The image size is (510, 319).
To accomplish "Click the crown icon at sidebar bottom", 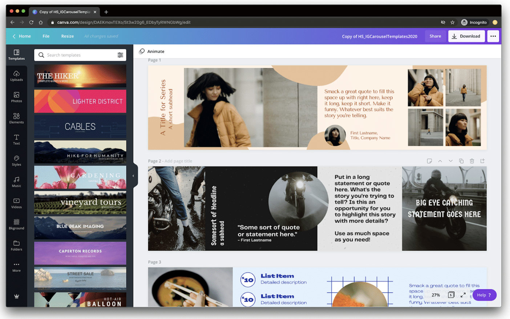I will click(x=16, y=296).
